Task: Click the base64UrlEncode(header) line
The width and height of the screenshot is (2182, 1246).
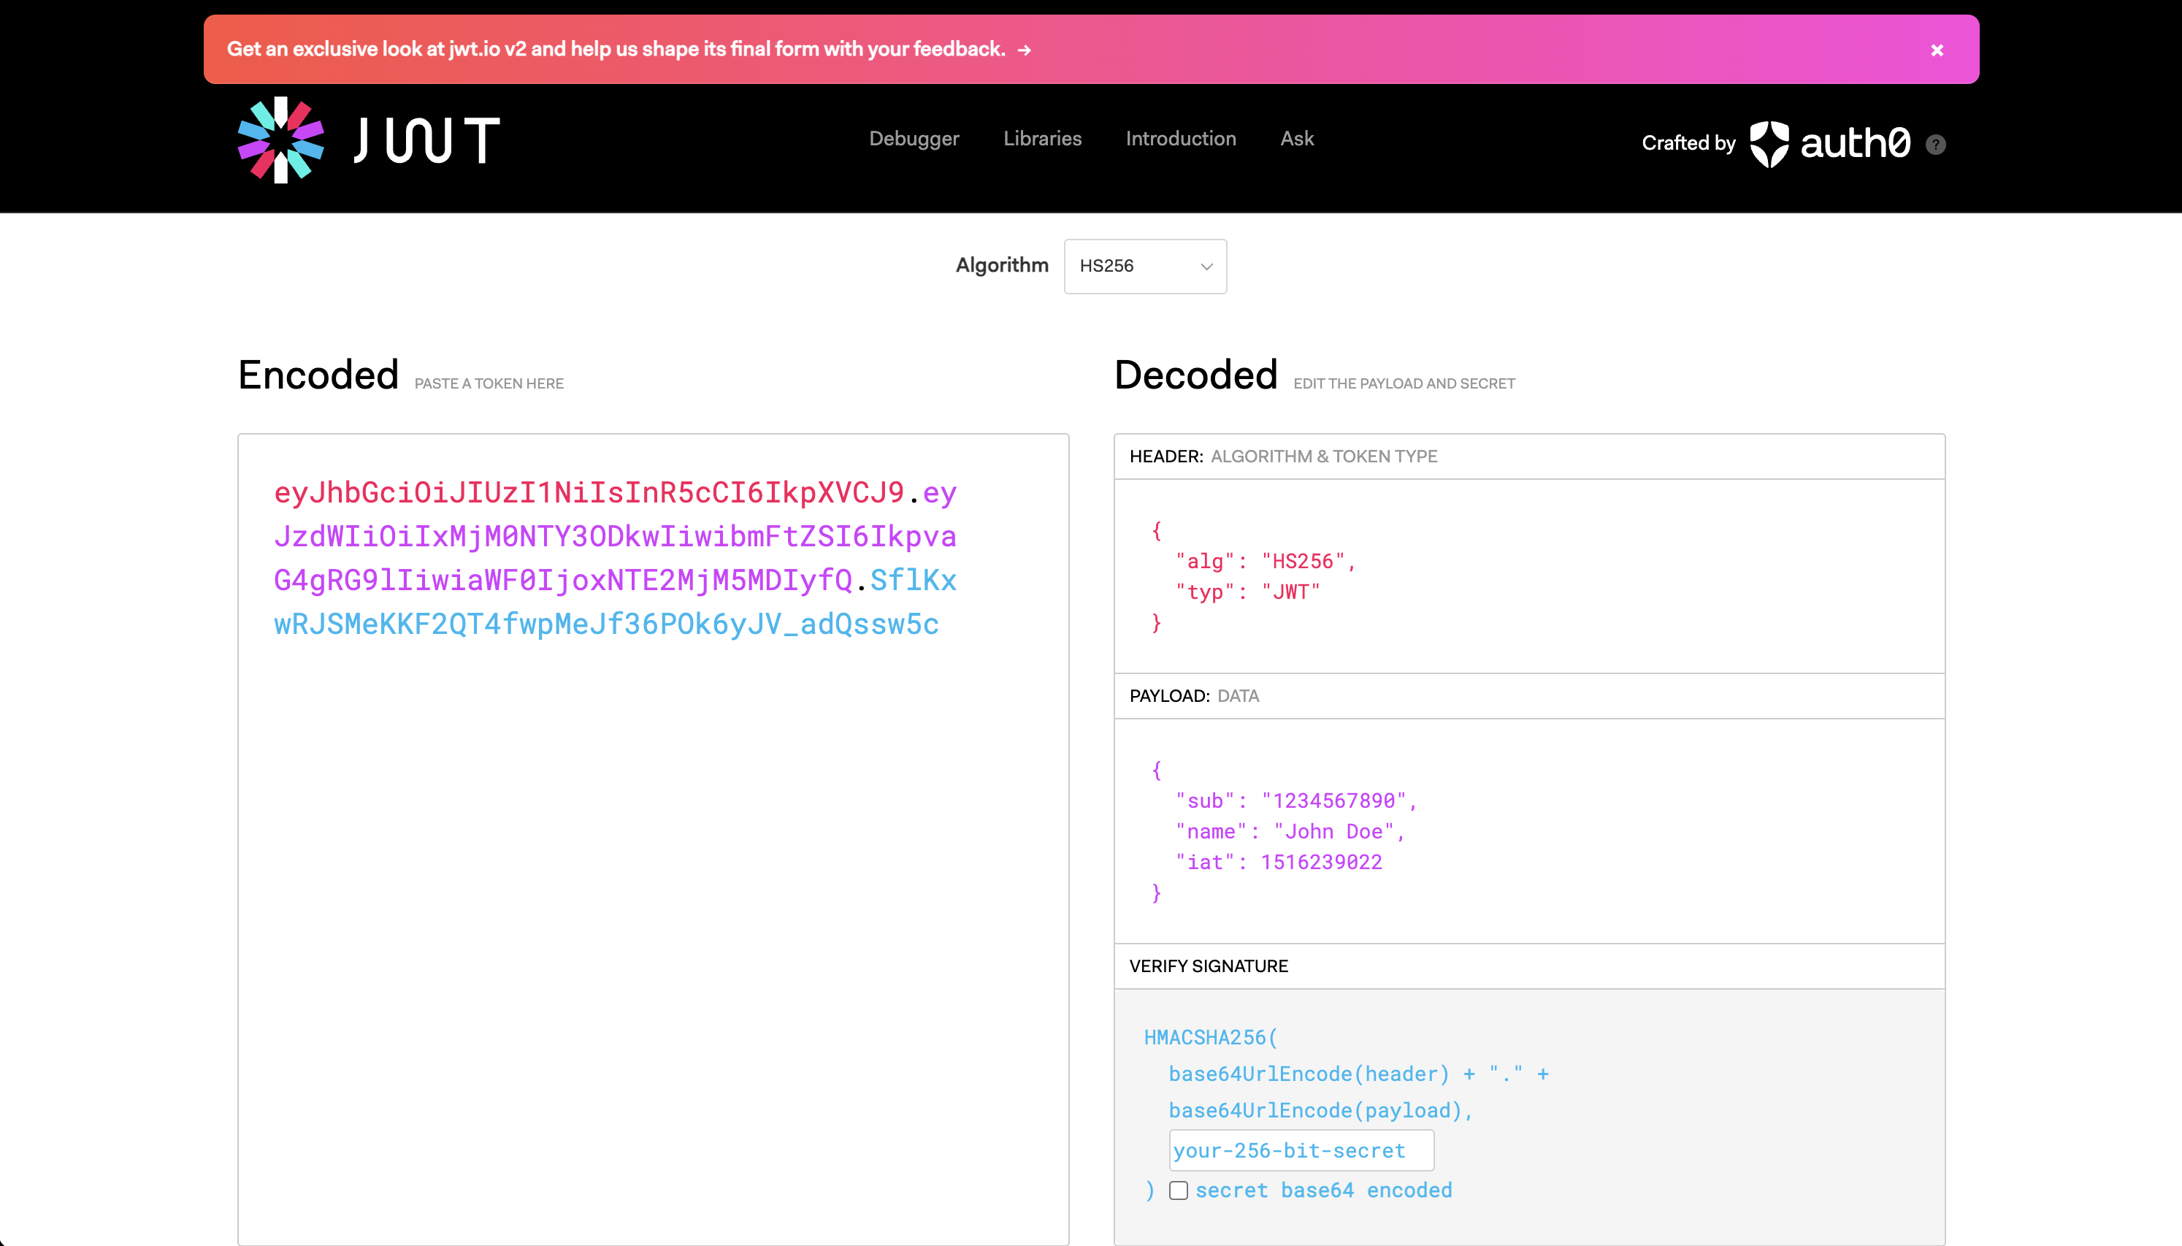Action: pyautogui.click(x=1358, y=1073)
